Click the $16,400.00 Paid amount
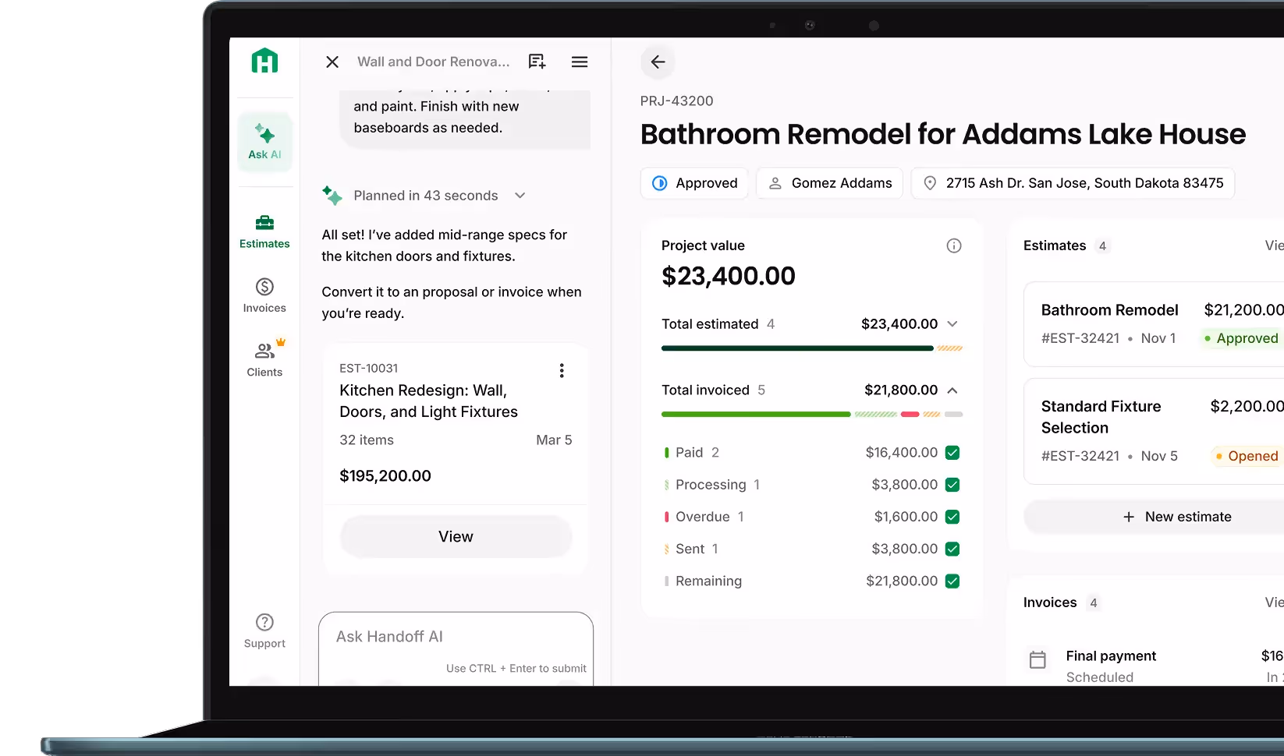 pyautogui.click(x=902, y=453)
